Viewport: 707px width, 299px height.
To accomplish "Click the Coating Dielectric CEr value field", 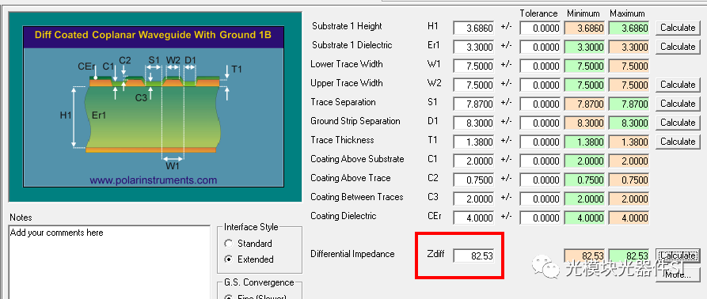I will pyautogui.click(x=474, y=218).
